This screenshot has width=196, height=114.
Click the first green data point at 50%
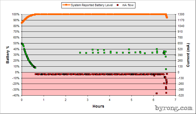pos(22,43)
